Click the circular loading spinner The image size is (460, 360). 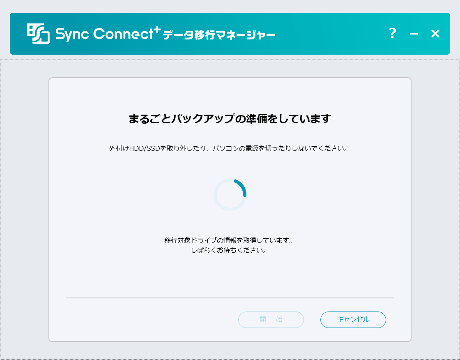(x=230, y=195)
